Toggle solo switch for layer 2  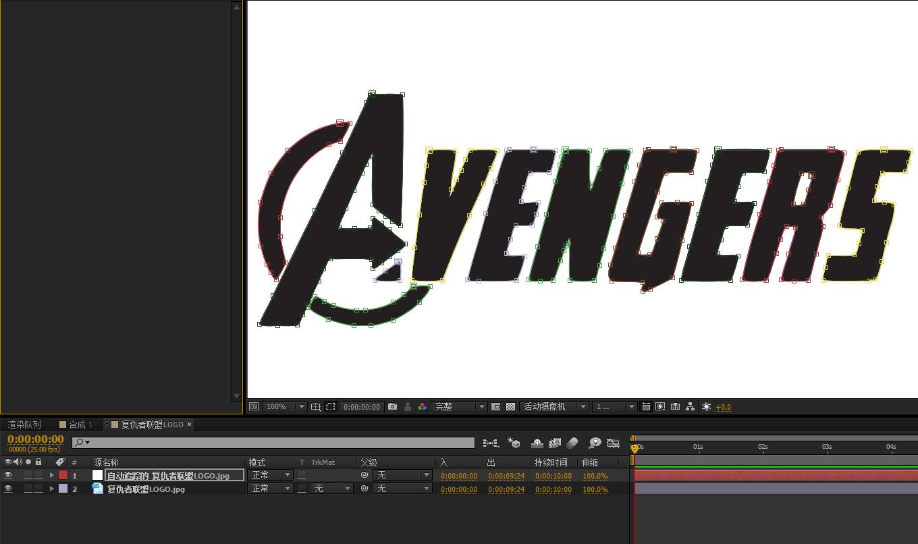click(28, 489)
